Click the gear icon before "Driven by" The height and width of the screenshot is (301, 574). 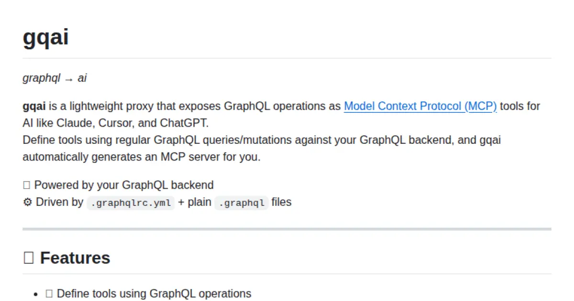pos(27,202)
